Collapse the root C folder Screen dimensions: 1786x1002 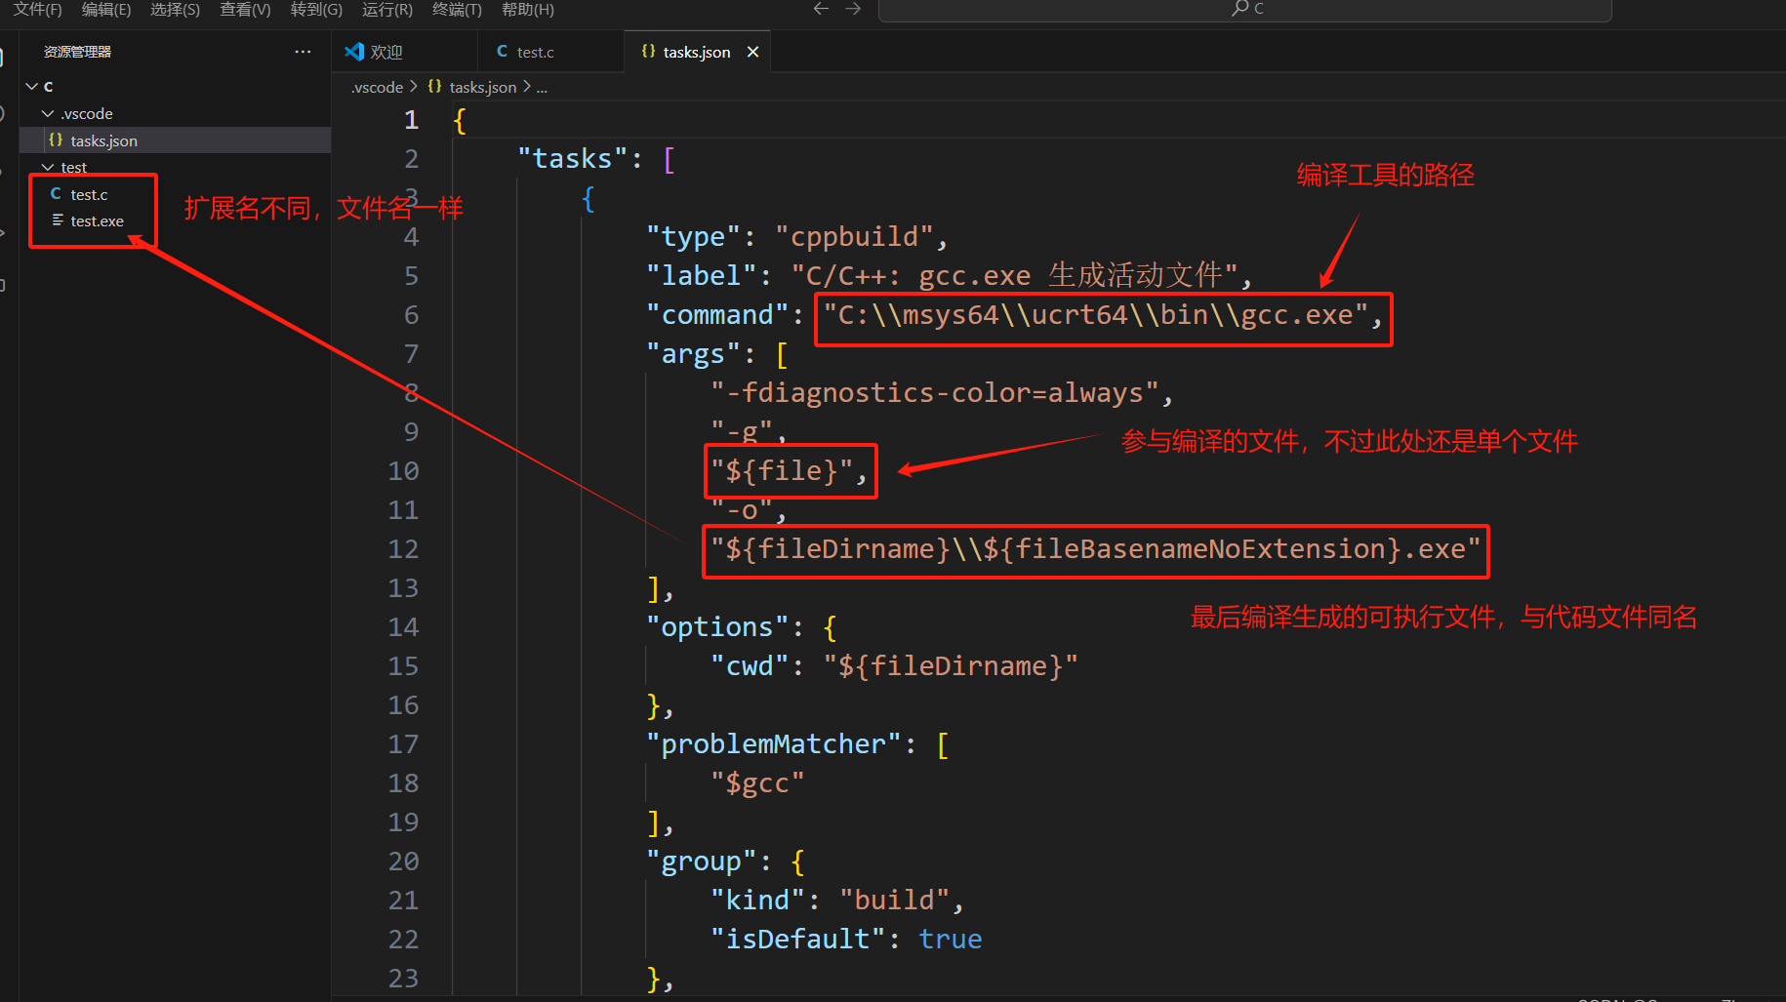[32, 86]
